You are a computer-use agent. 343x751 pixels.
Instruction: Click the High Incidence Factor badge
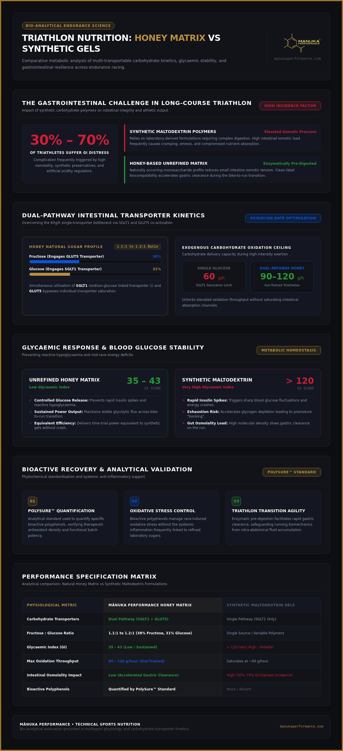290,106
